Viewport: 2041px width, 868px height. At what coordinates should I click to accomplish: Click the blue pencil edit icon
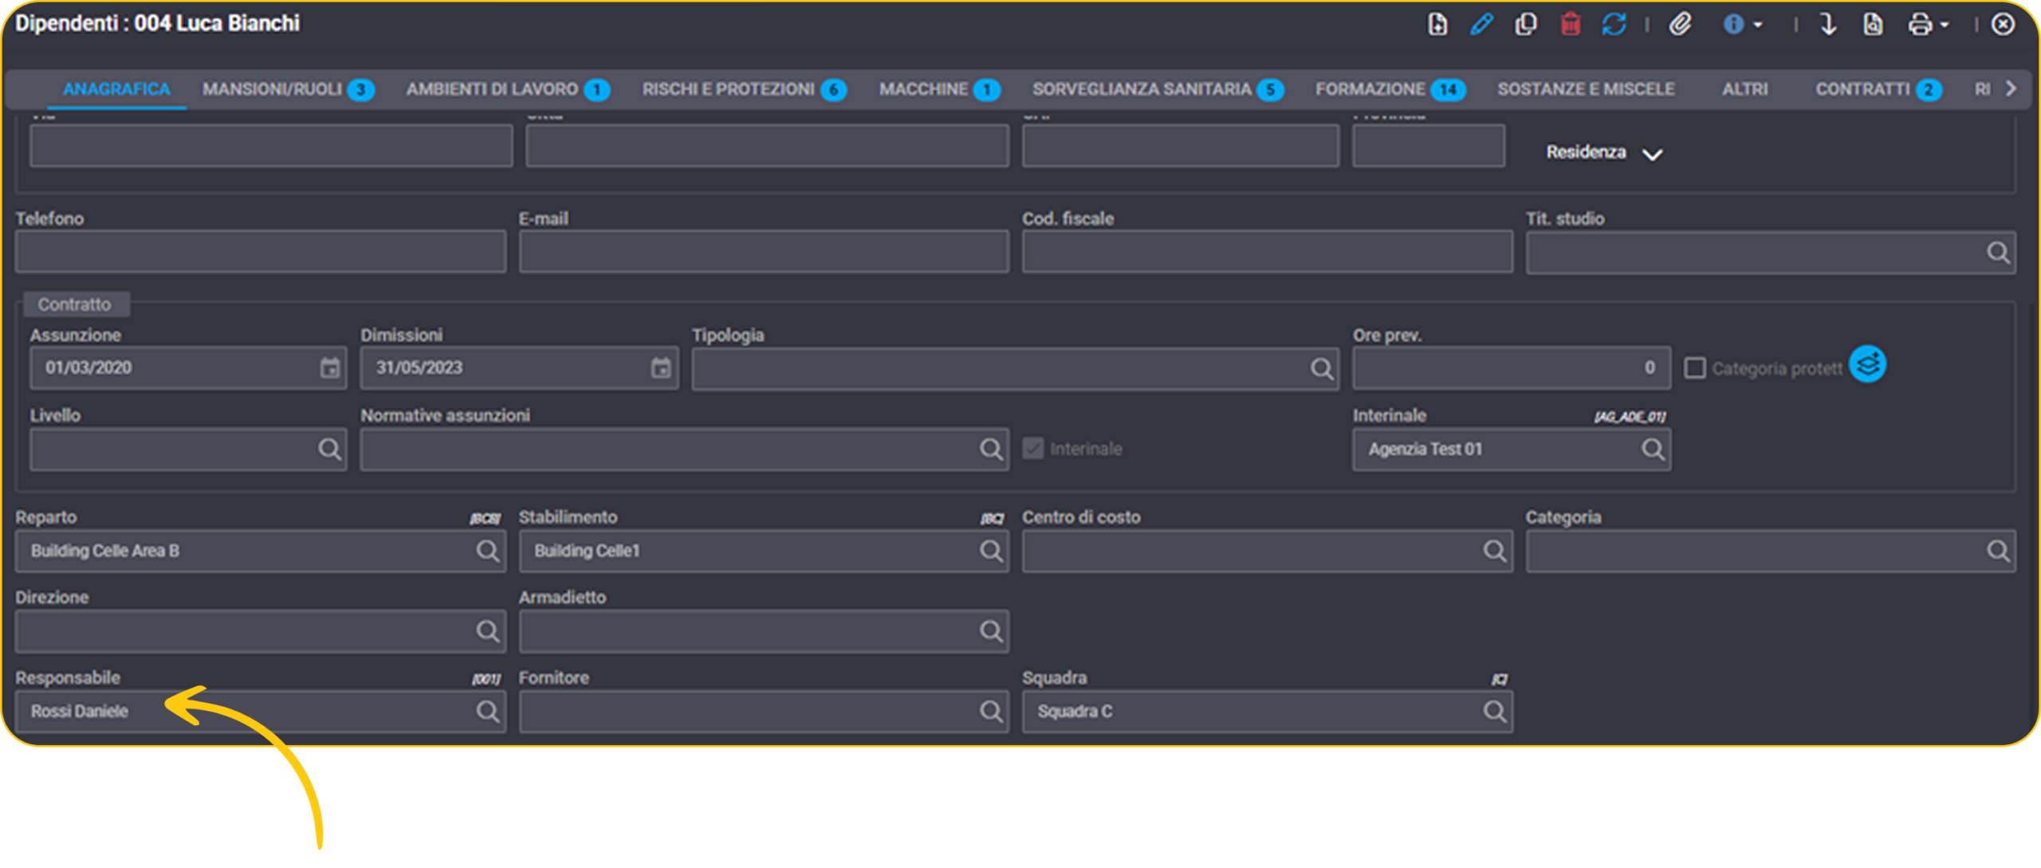(x=1481, y=24)
